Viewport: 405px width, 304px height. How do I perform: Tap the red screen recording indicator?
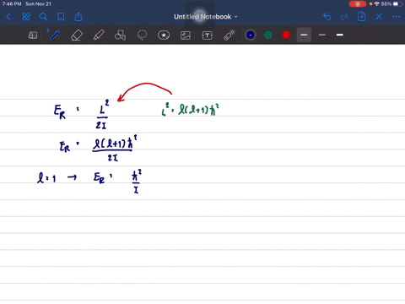point(358,4)
